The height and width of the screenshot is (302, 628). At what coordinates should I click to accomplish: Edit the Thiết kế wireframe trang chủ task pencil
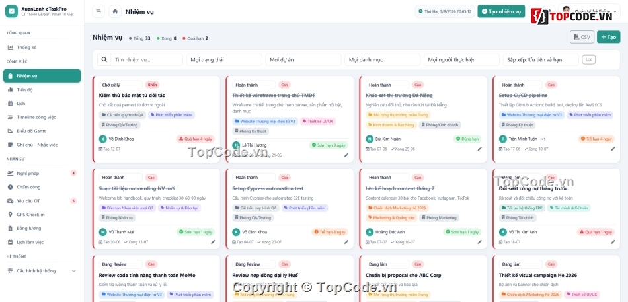[x=346, y=155]
